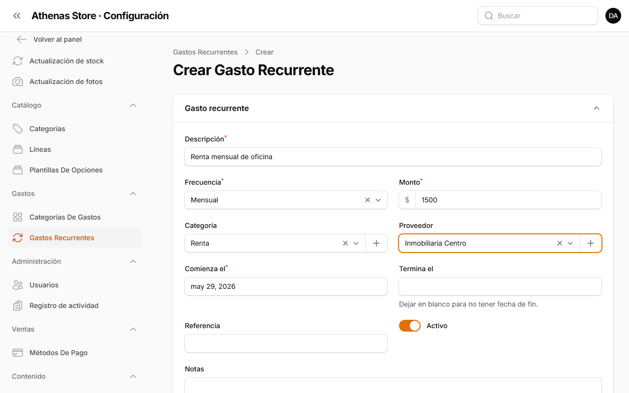
Task: Open the Comienza el date field
Action: click(x=286, y=286)
